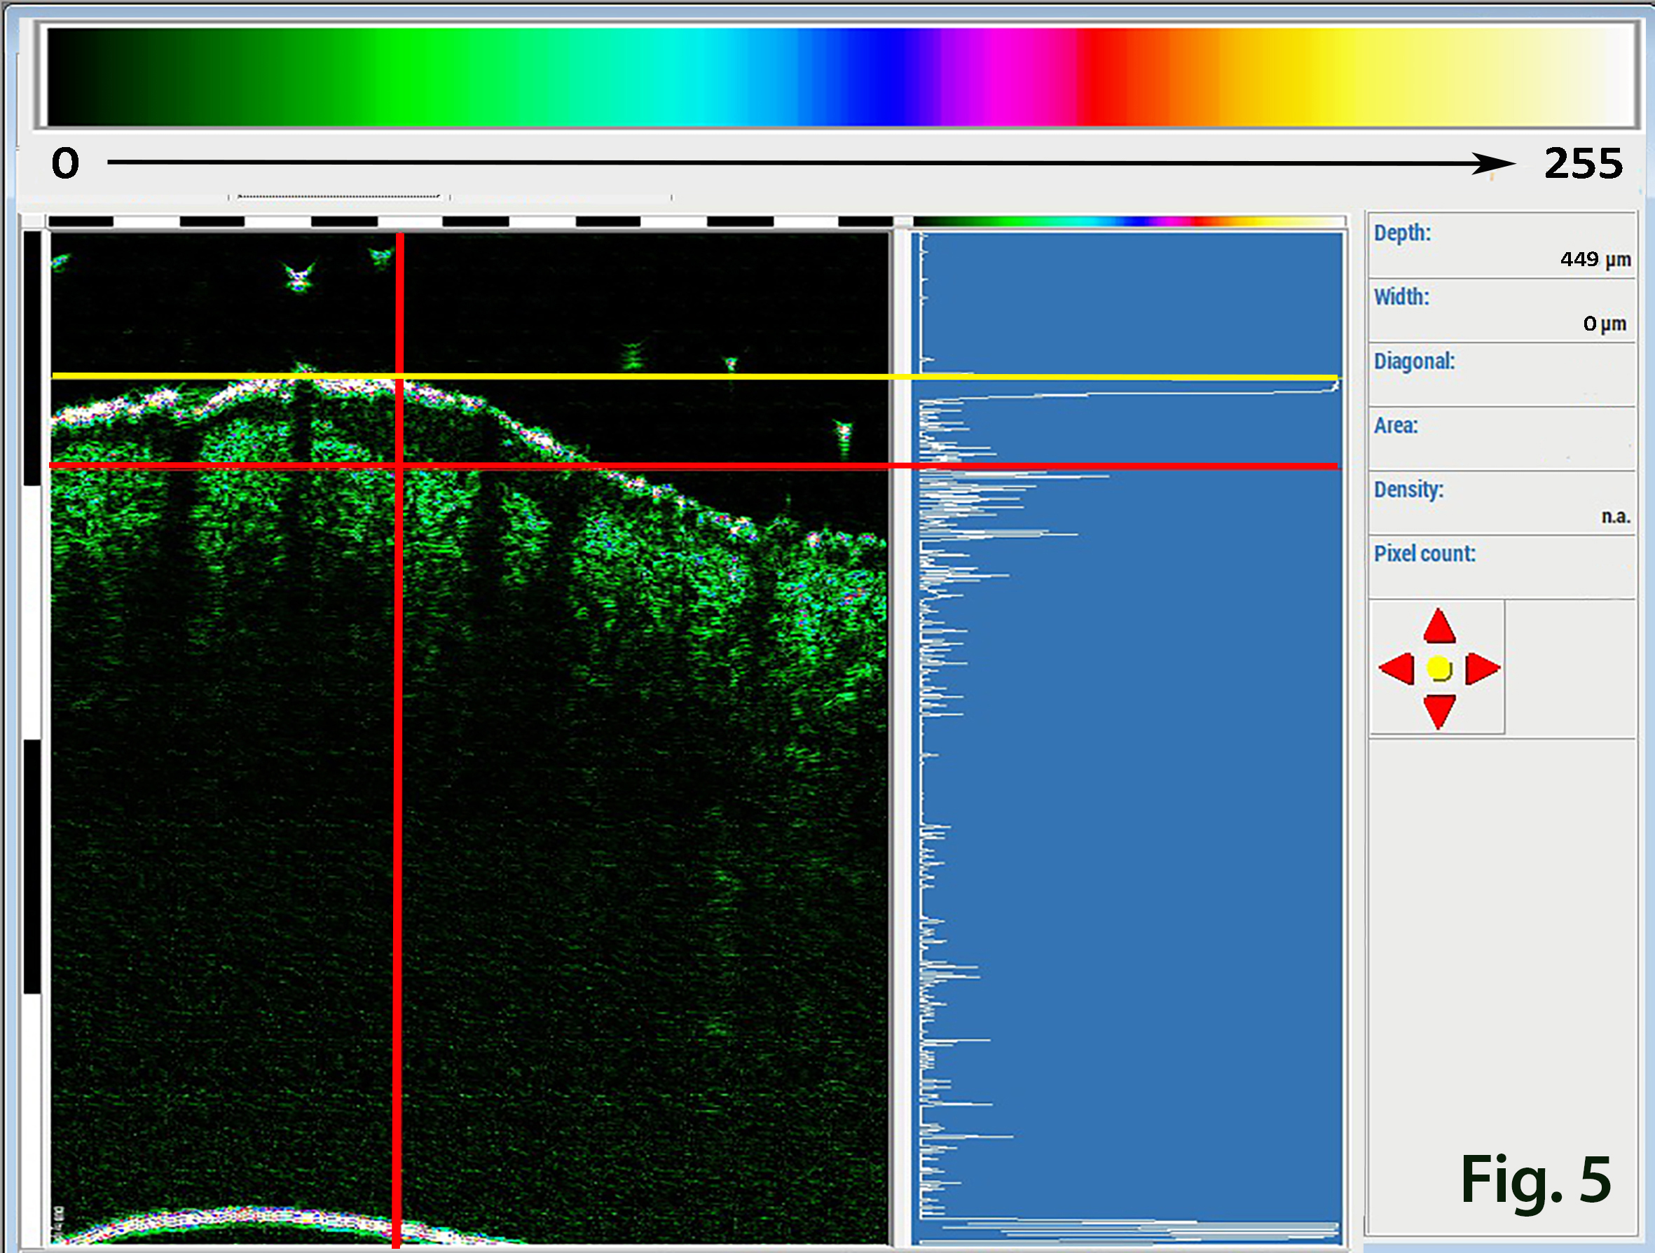Click the red down arrow button

coord(1438,709)
